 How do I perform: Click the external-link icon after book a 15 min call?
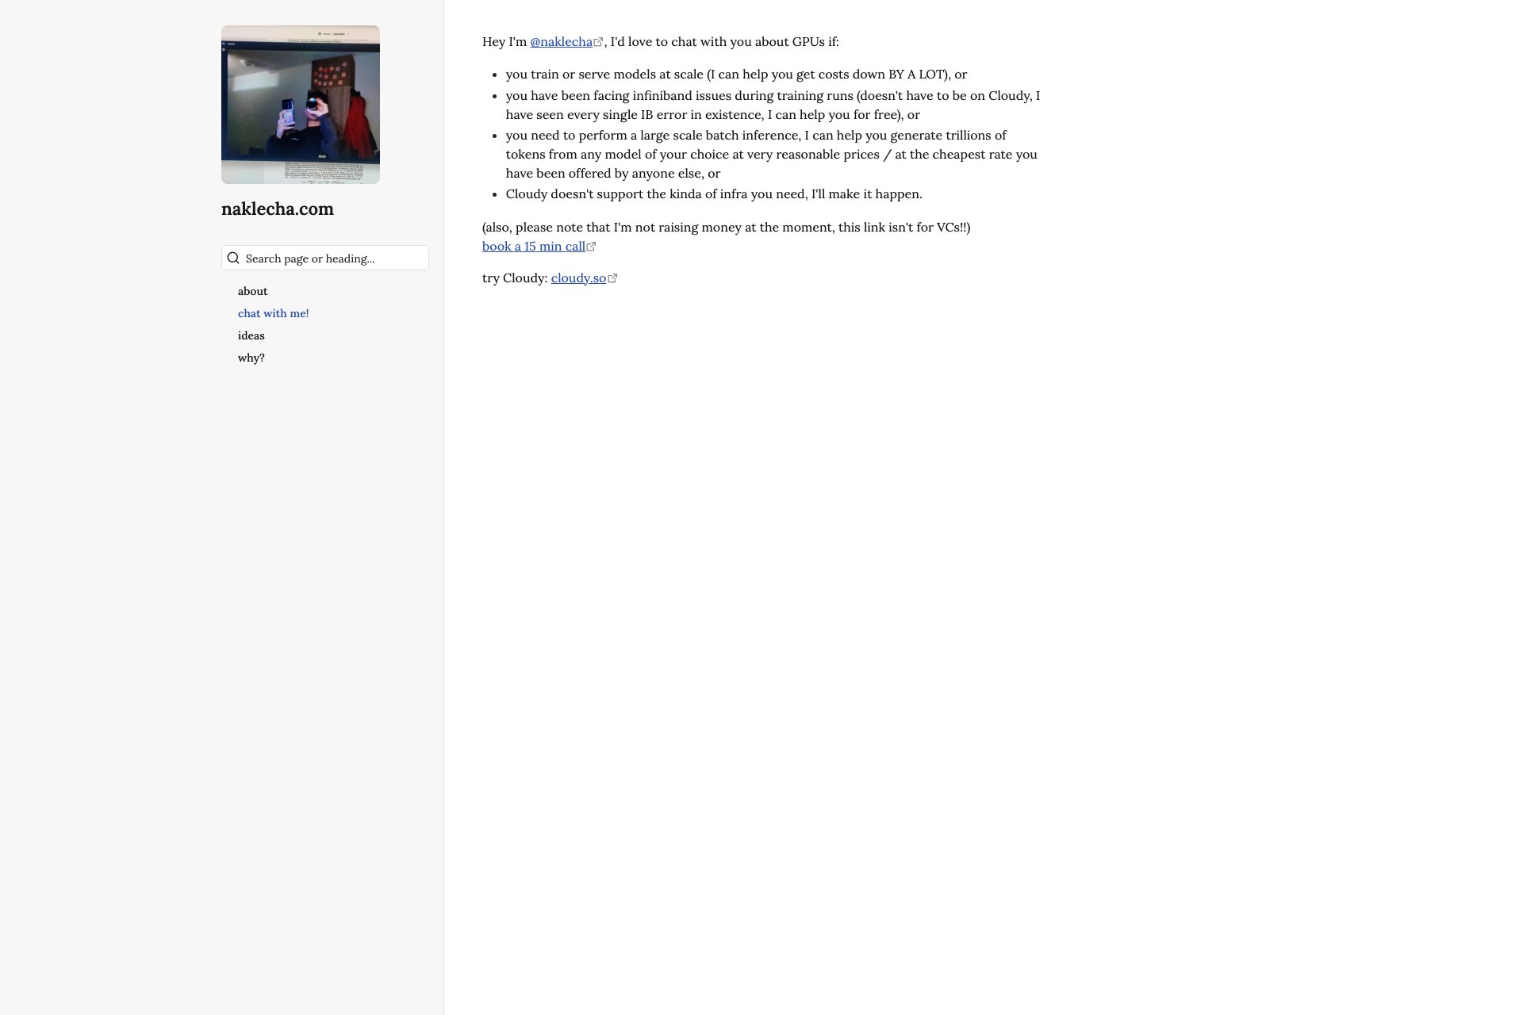pyautogui.click(x=592, y=246)
